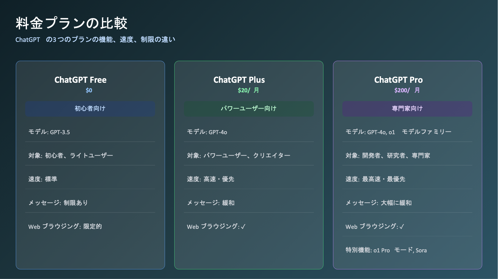Select モデル: GPT-4o, o1 モデルファミリー row
Image resolution: width=498 pixels, height=279 pixels.
407,132
